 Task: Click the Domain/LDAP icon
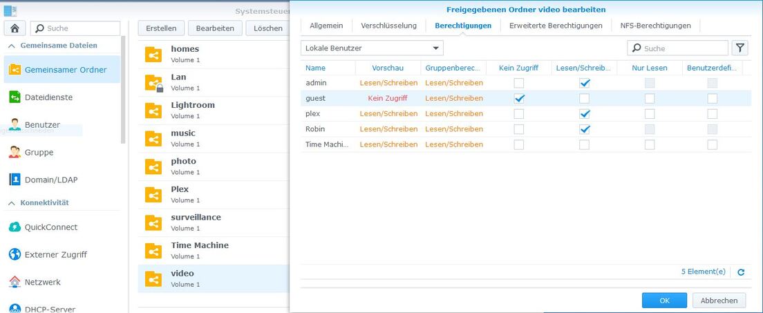point(15,180)
